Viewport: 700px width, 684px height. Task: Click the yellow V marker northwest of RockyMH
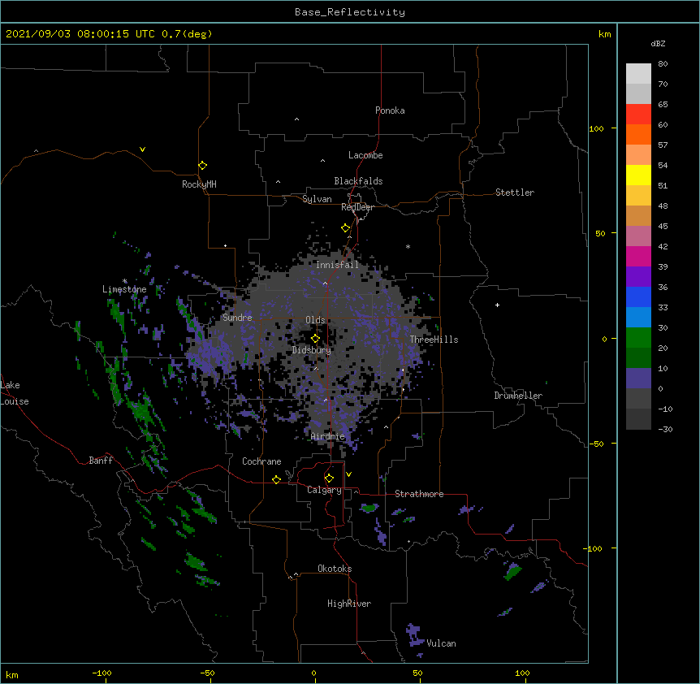coord(142,149)
